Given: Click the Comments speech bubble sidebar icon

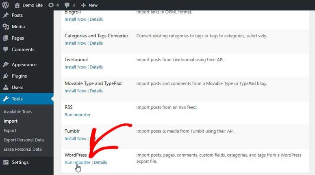Looking at the screenshot, I should [x=6, y=49].
